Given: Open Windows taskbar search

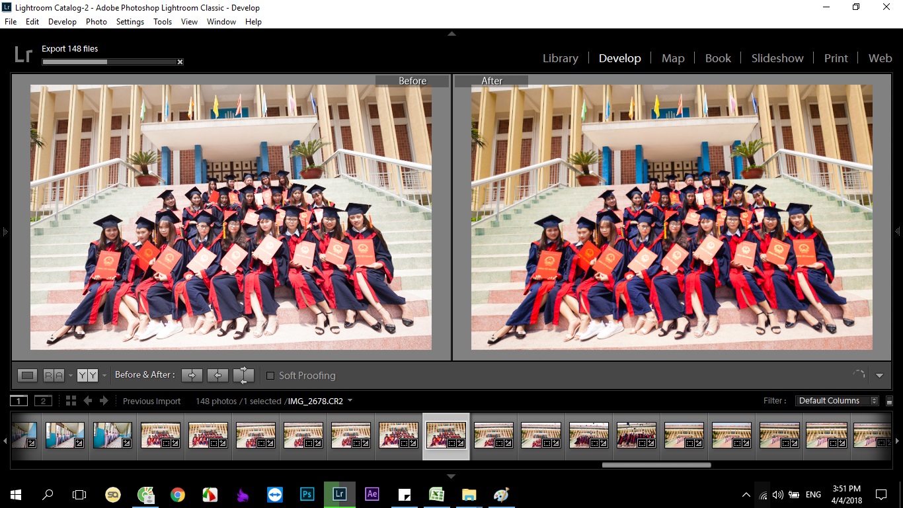Looking at the screenshot, I should (48, 494).
